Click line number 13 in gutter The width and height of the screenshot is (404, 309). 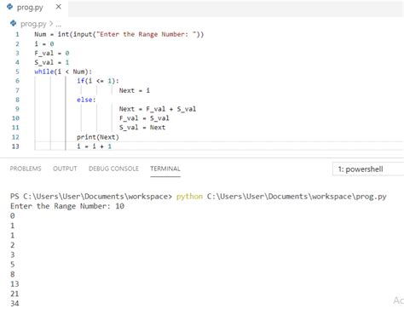(15, 146)
